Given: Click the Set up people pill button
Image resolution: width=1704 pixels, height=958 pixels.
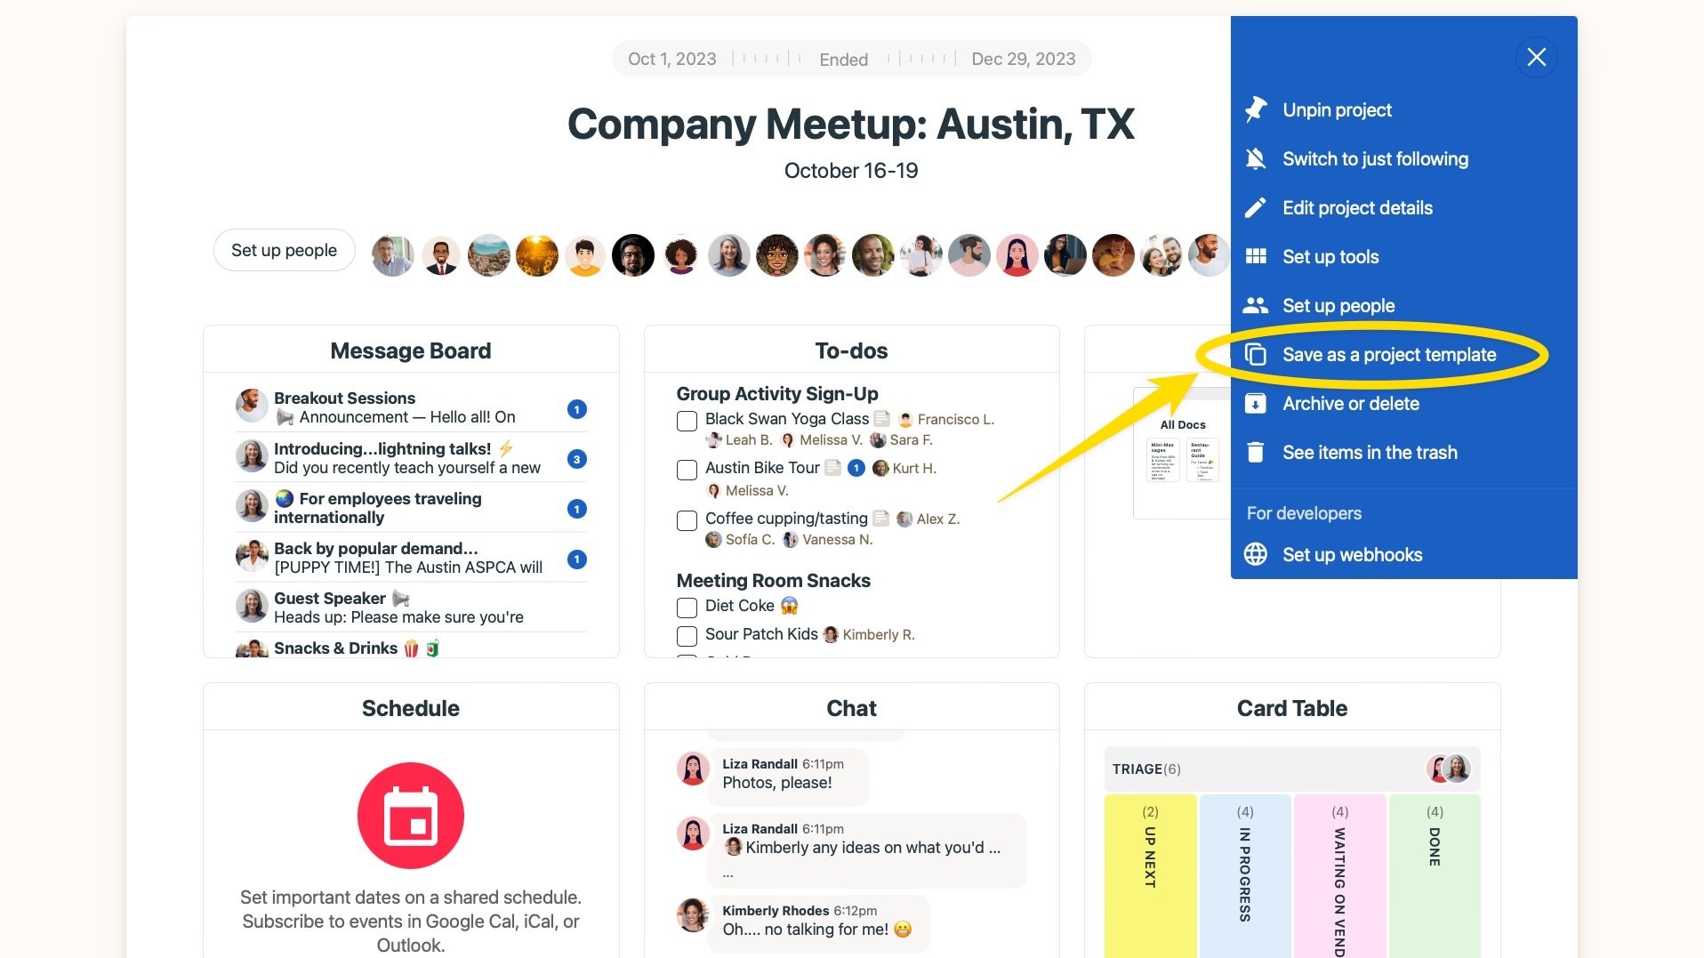Looking at the screenshot, I should tap(284, 250).
